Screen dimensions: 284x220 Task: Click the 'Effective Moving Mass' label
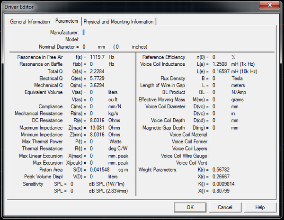coord(162,99)
